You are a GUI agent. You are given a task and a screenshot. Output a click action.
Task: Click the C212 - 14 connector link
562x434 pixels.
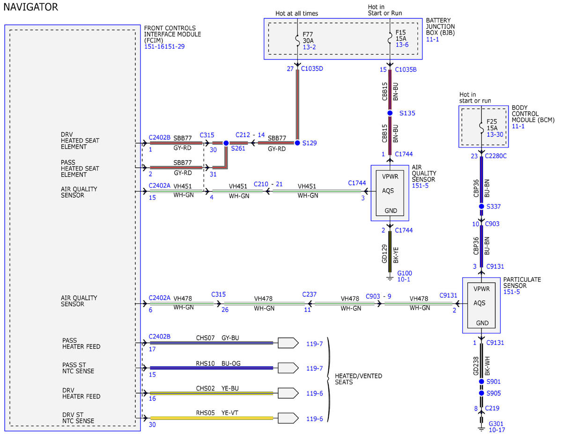250,134
